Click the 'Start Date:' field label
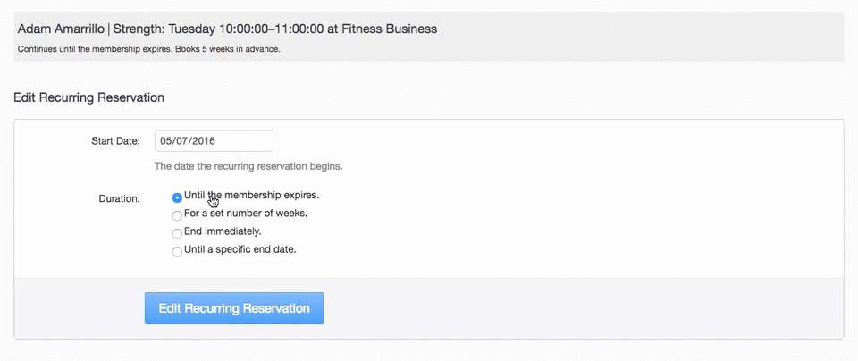This screenshot has height=361, width=858. (x=115, y=141)
